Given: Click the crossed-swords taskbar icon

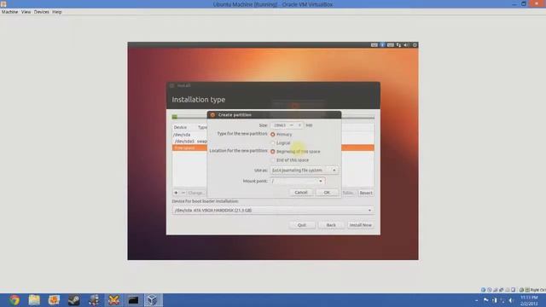Looking at the screenshot, I should [113, 299].
